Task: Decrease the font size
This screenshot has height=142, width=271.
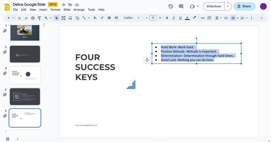Action: click(147, 18)
